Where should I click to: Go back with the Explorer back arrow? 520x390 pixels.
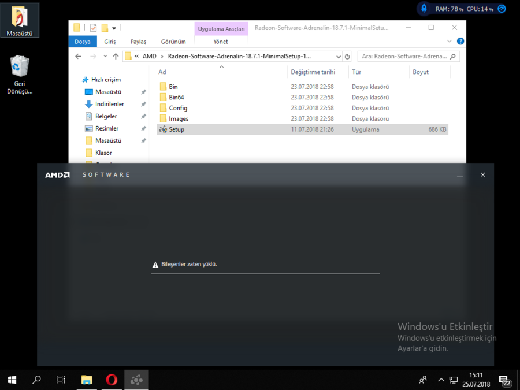[78, 57]
